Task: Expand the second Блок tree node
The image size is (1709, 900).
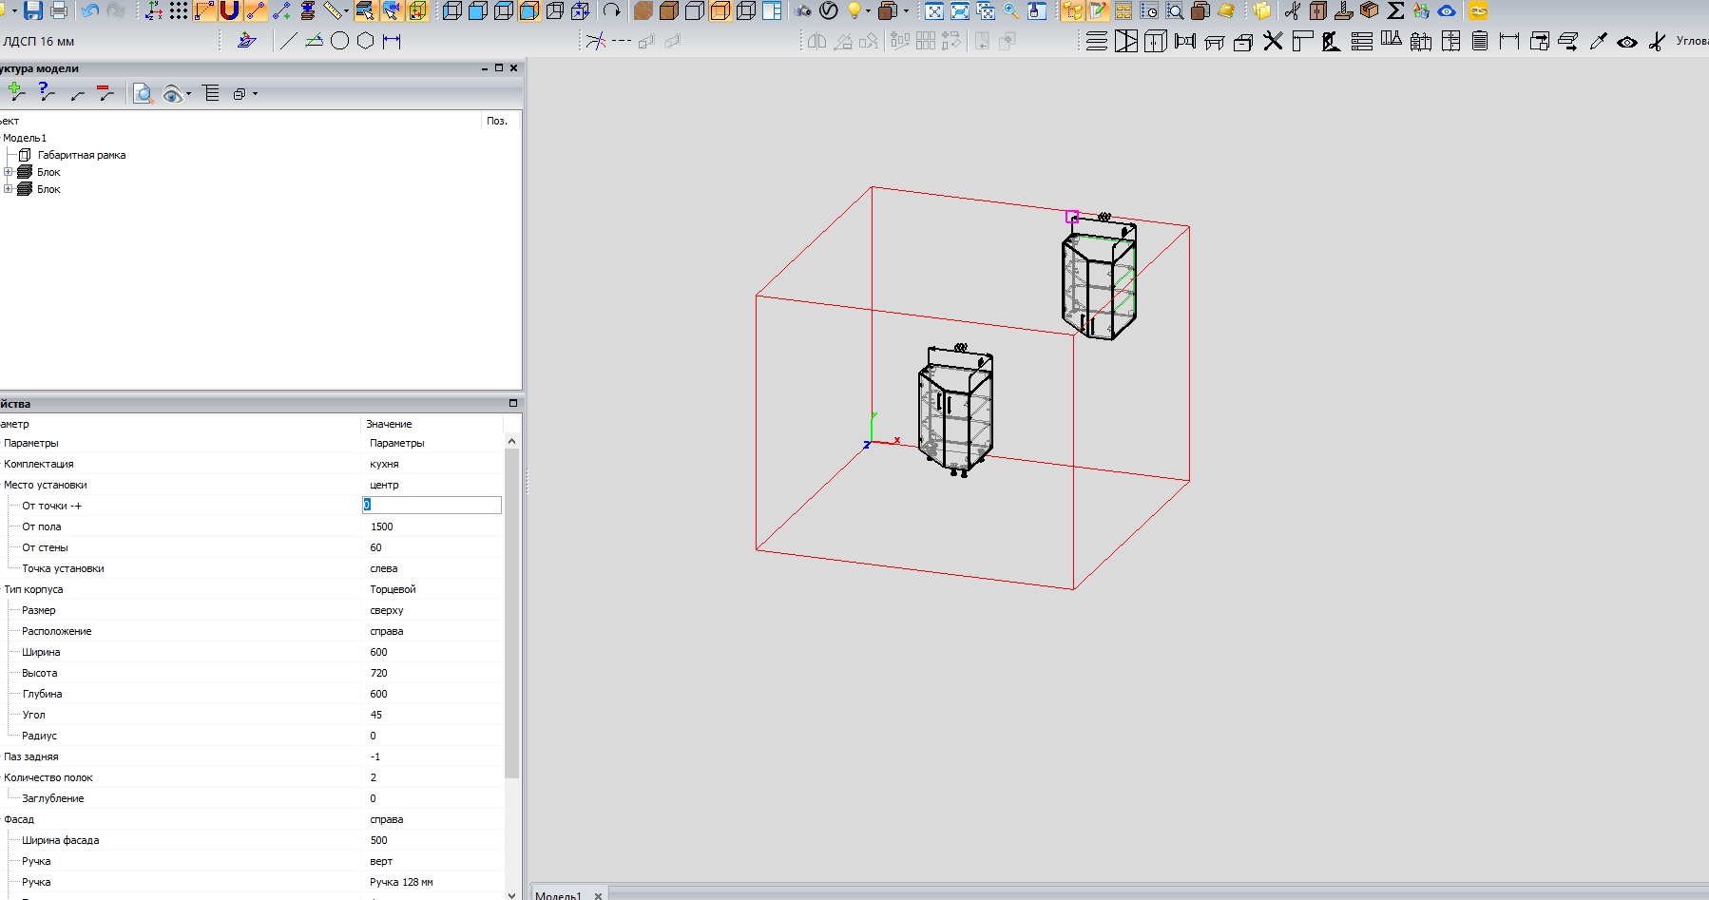Action: [9, 189]
